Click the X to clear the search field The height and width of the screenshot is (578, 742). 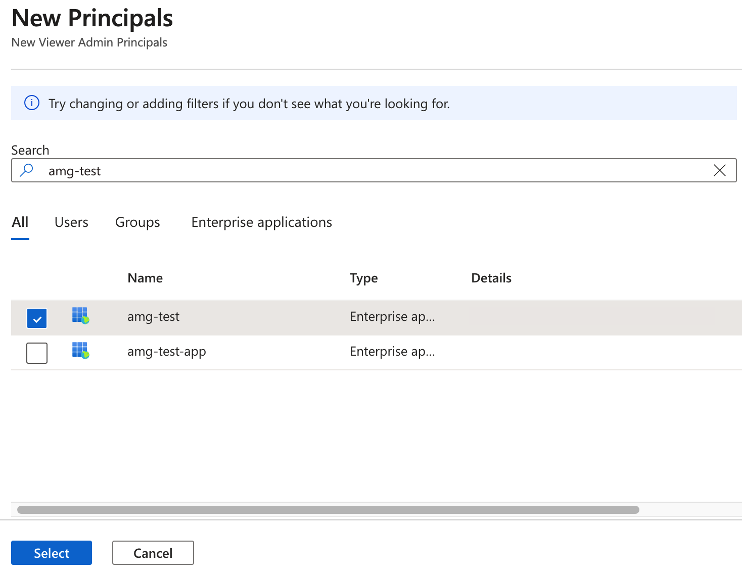pyautogui.click(x=720, y=170)
